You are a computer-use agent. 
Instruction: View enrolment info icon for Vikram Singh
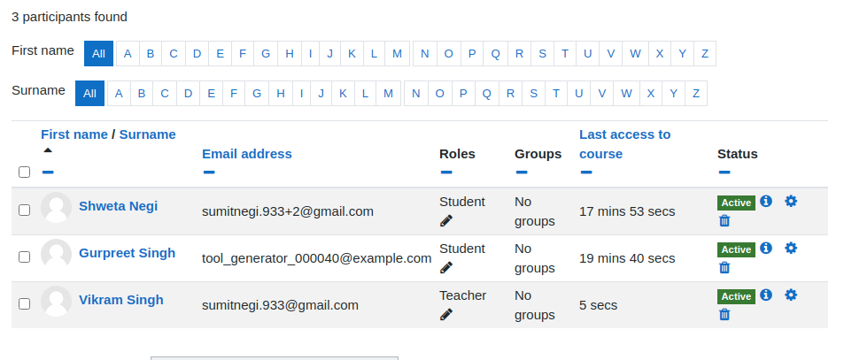pos(766,295)
